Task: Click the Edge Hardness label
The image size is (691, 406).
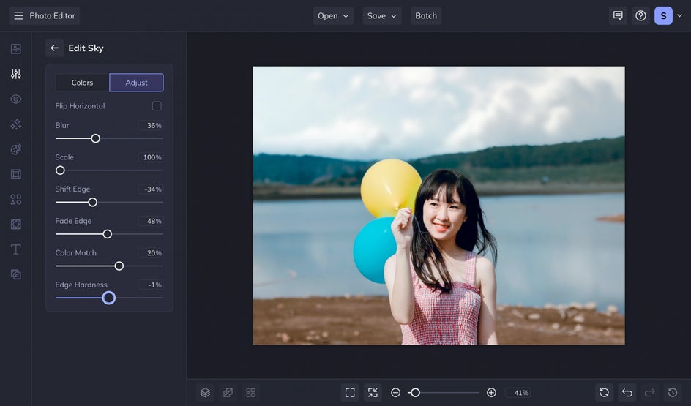Action: (81, 285)
